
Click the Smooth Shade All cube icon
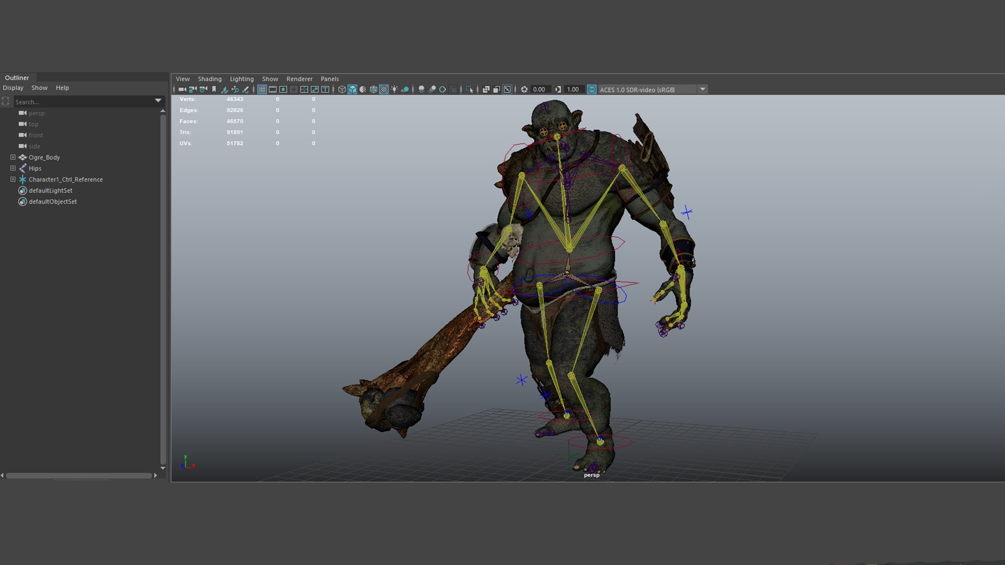pos(352,89)
